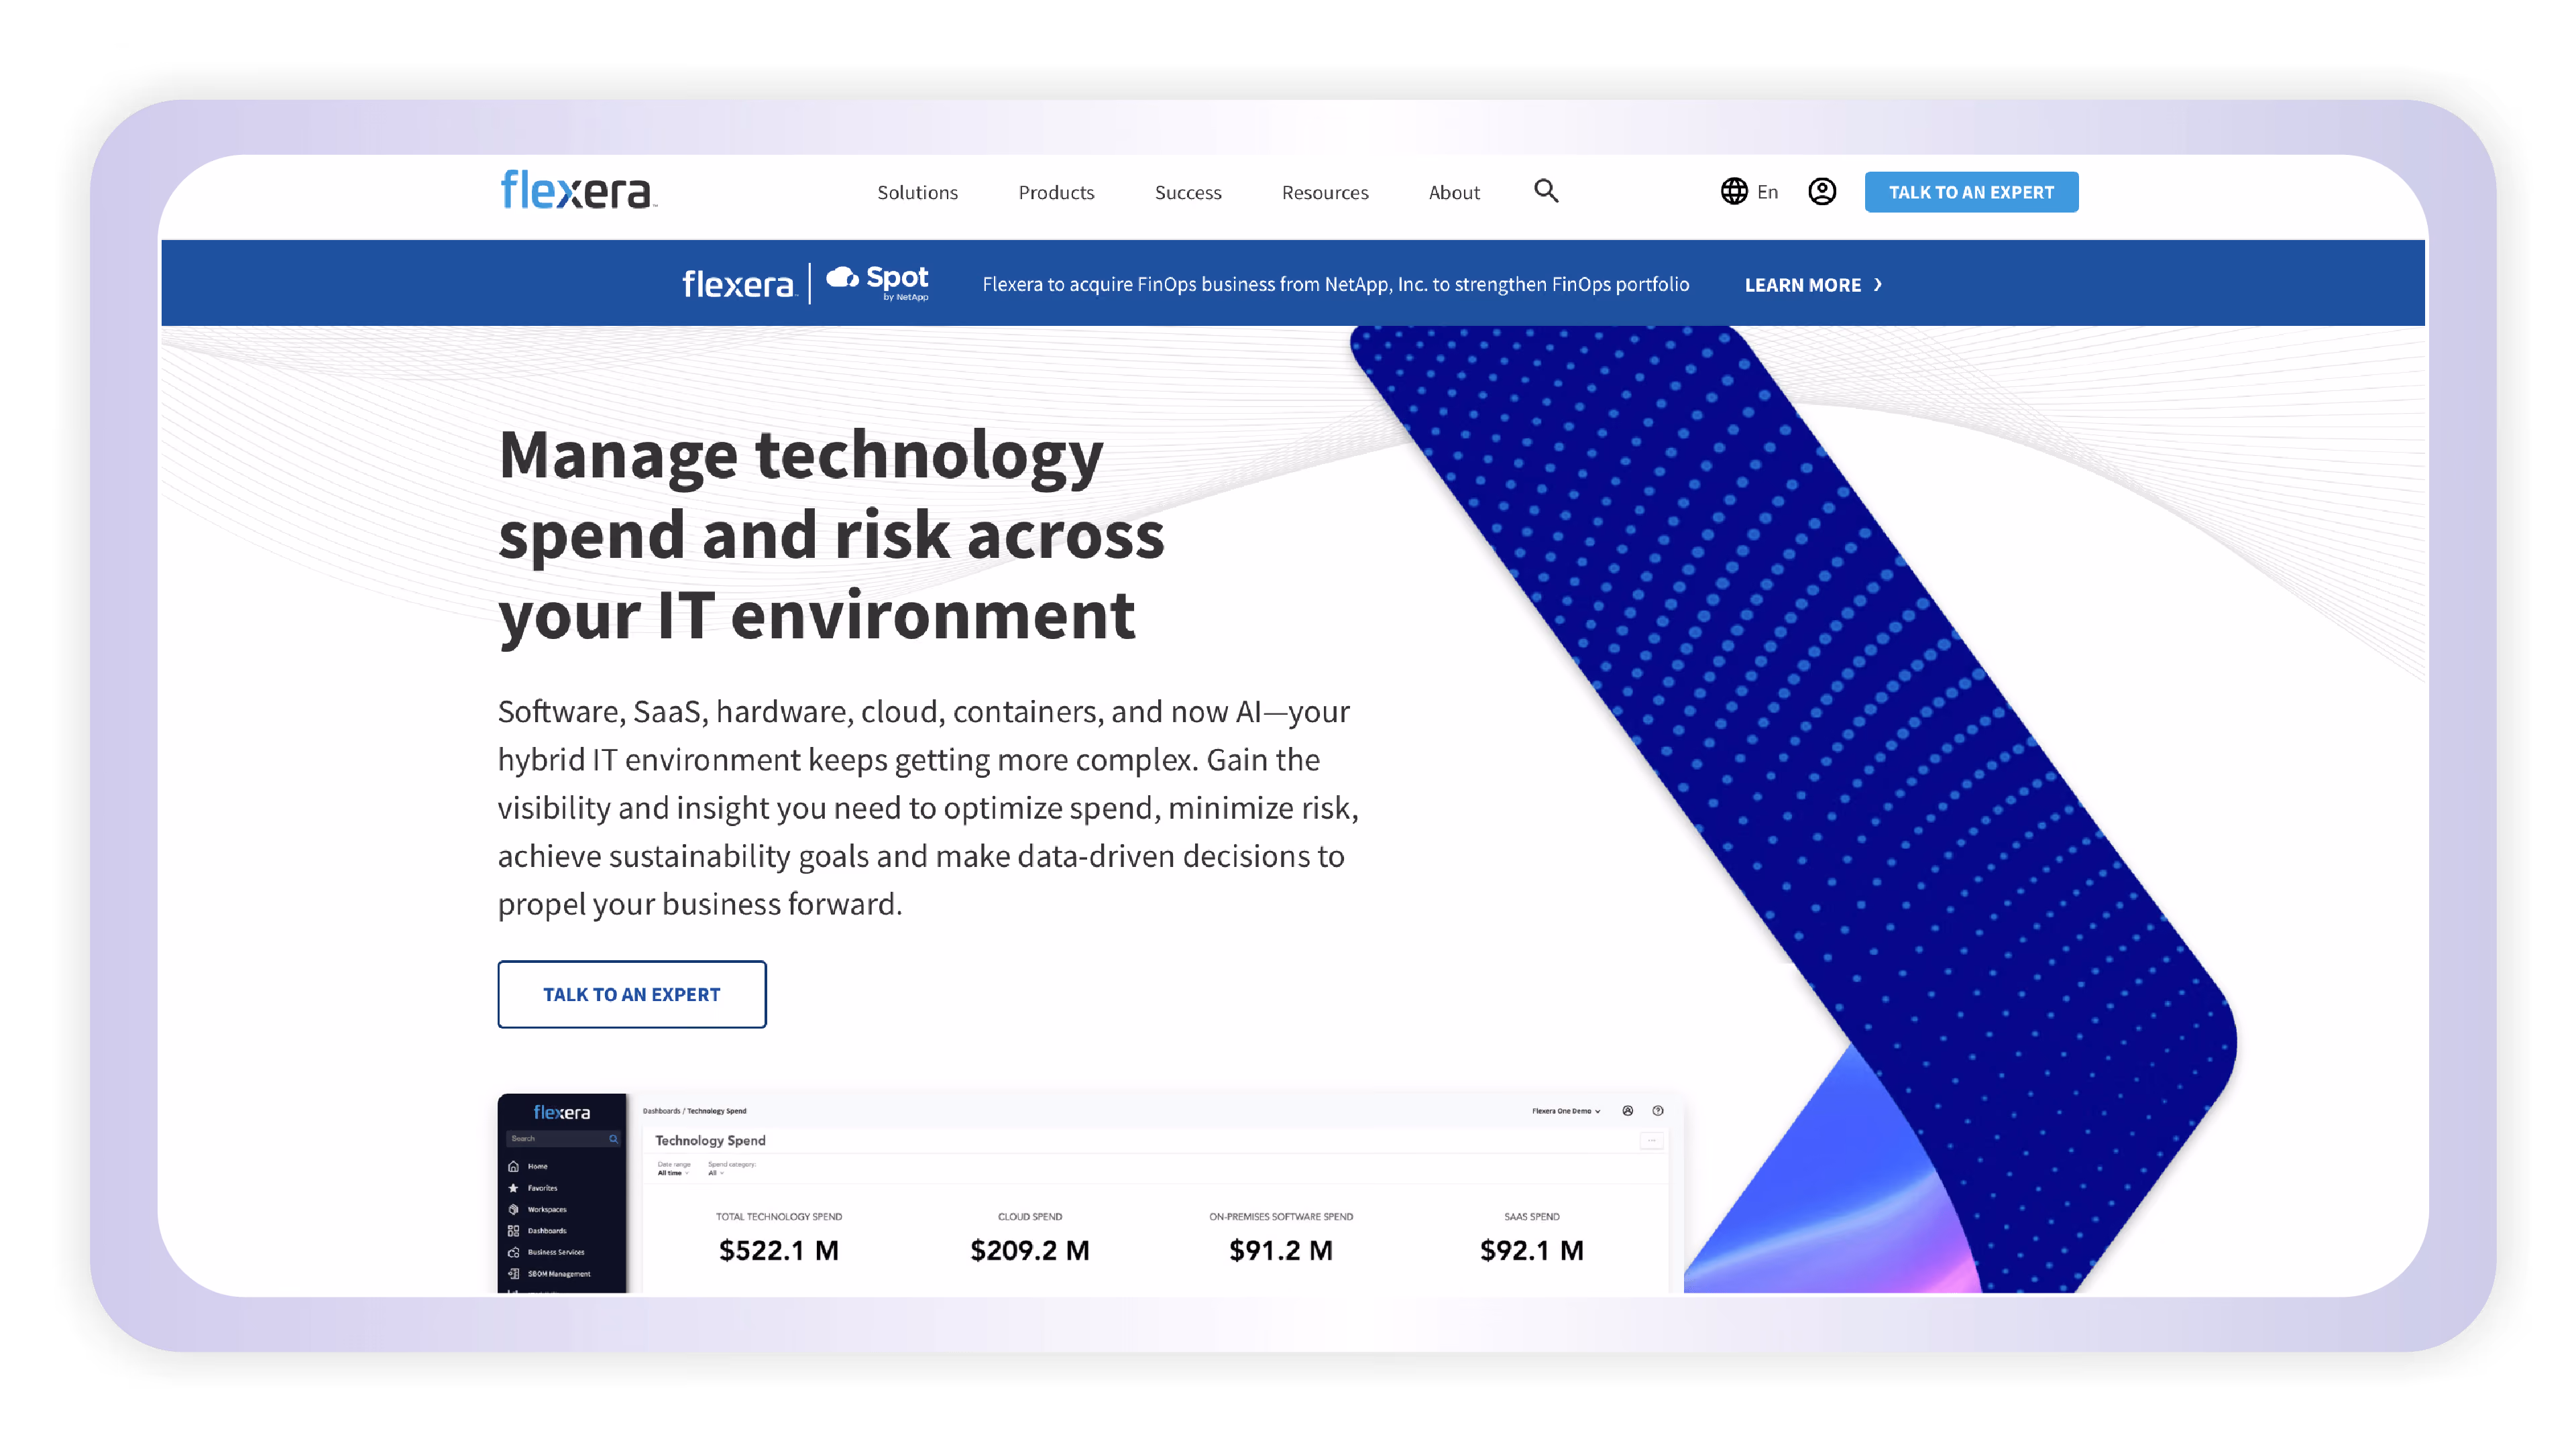The height and width of the screenshot is (1449, 2576).
Task: Click the Flexera logo in the dashboard sidebar
Action: (561, 1112)
